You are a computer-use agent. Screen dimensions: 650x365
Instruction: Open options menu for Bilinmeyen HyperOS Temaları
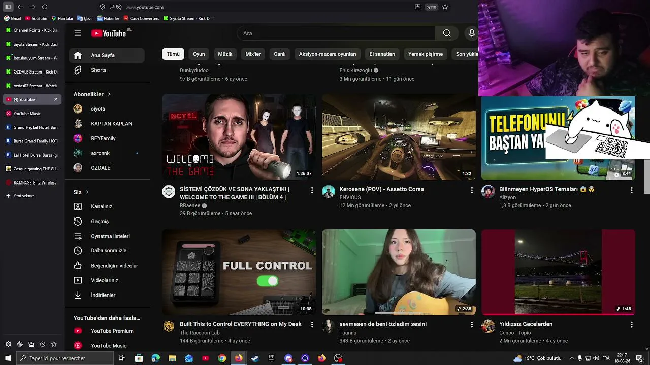(x=632, y=190)
